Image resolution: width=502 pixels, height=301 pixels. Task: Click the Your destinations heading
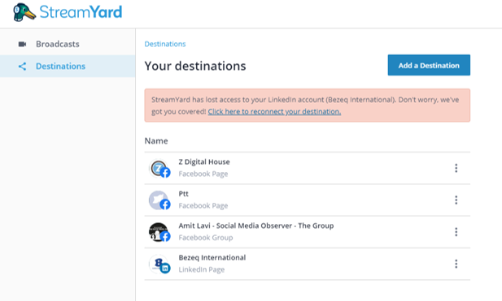pyautogui.click(x=195, y=66)
